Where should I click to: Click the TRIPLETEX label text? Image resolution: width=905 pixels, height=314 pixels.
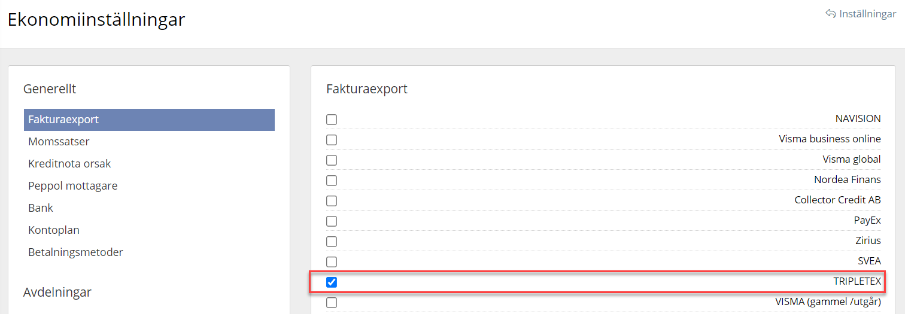pos(857,281)
